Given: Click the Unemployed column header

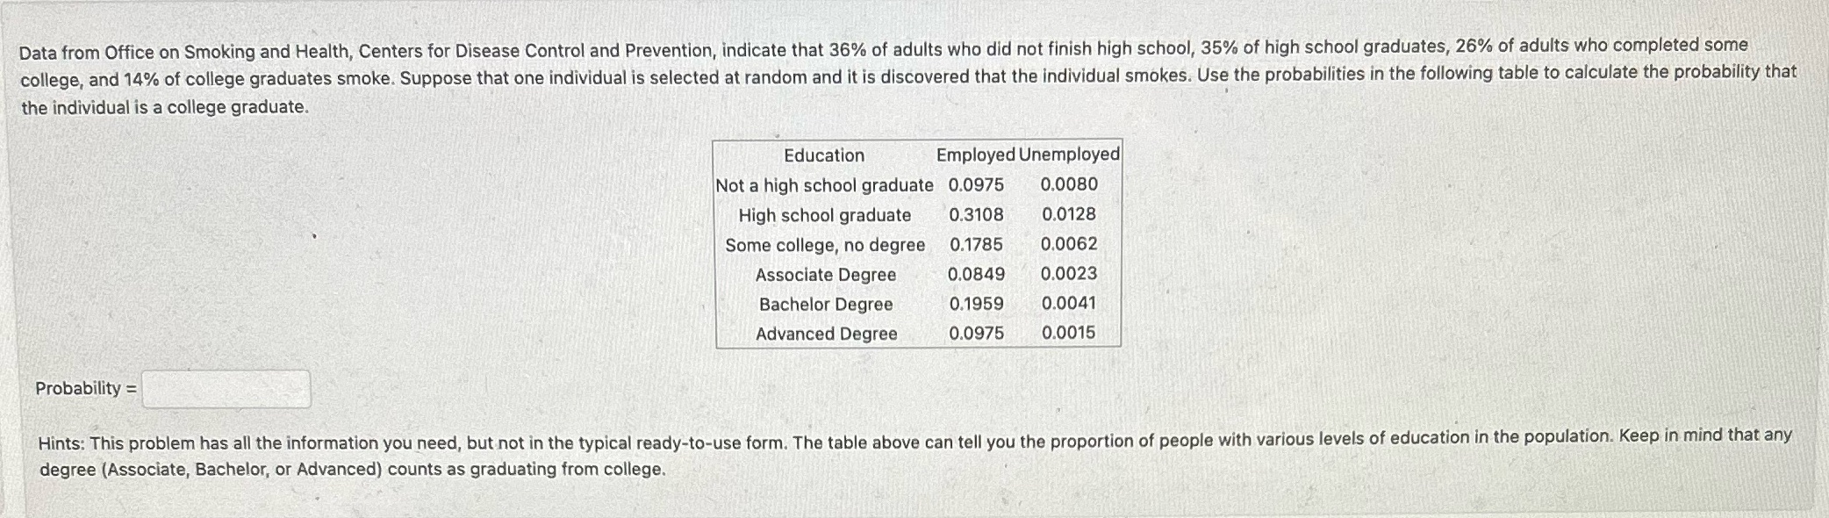Looking at the screenshot, I should pyautogui.click(x=1069, y=154).
